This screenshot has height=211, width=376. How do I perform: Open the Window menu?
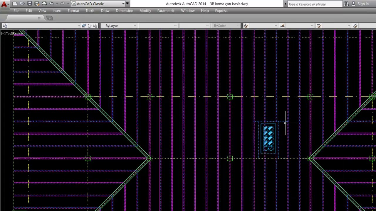click(x=188, y=11)
